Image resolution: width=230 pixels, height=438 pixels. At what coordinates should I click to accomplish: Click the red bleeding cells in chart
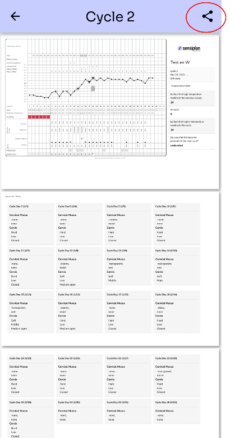39,117
